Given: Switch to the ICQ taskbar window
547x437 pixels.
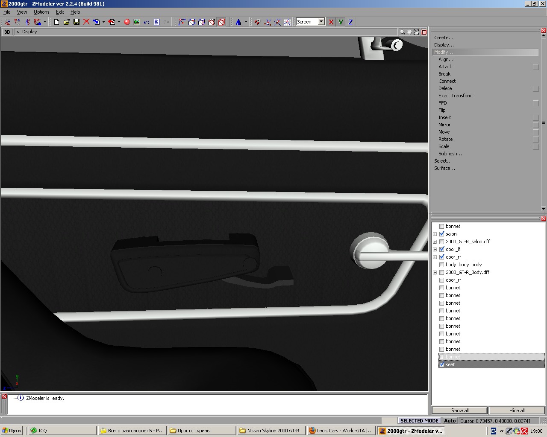Looking at the screenshot, I should 62,431.
